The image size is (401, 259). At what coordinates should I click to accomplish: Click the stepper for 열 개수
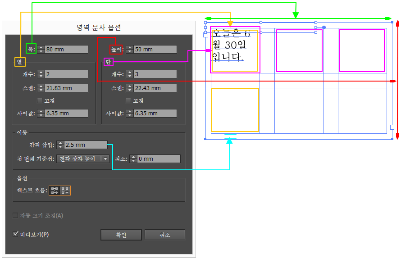pos(41,74)
